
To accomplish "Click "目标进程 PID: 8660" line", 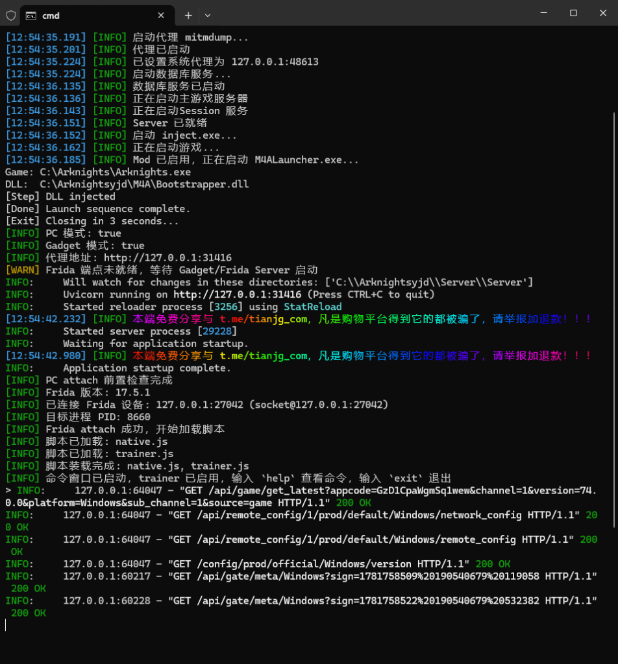I will 78,417.
